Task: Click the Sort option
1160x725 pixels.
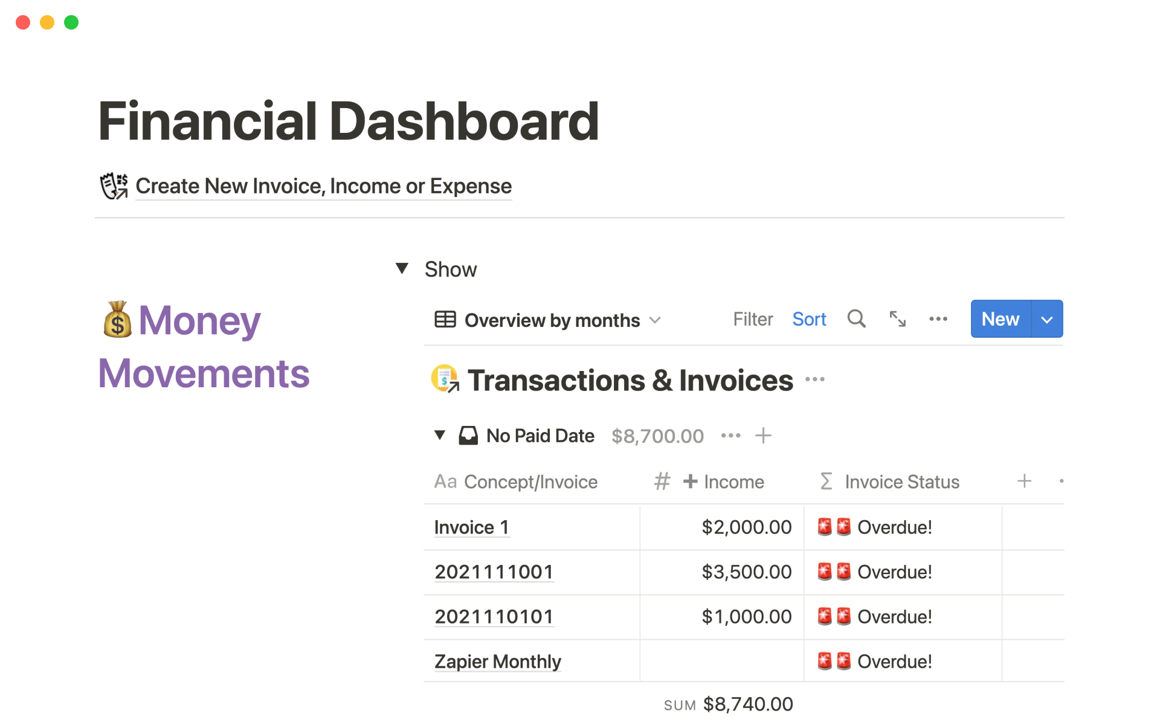Action: [x=809, y=319]
